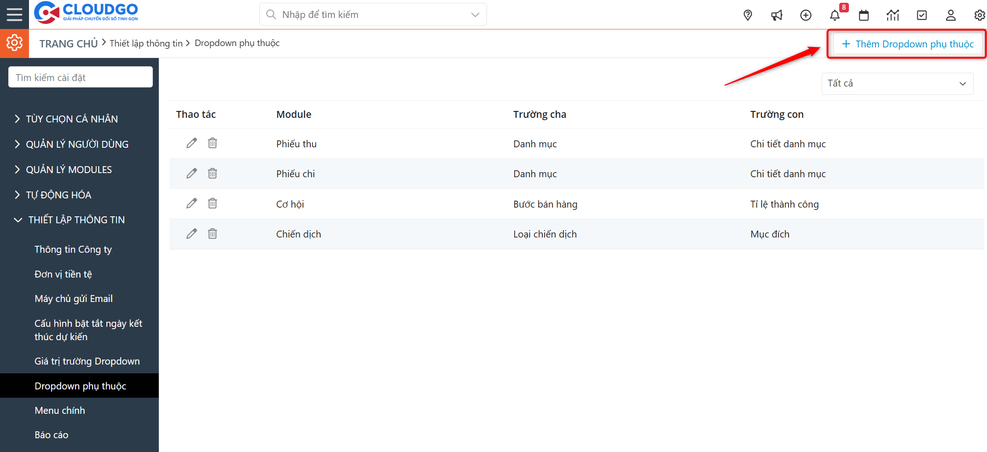The width and height of the screenshot is (987, 452).
Task: Open the calendar icon
Action: tap(864, 15)
